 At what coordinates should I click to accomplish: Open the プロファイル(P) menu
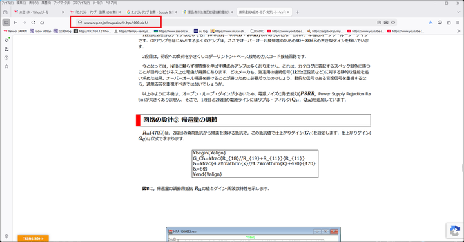tap(81, 3)
